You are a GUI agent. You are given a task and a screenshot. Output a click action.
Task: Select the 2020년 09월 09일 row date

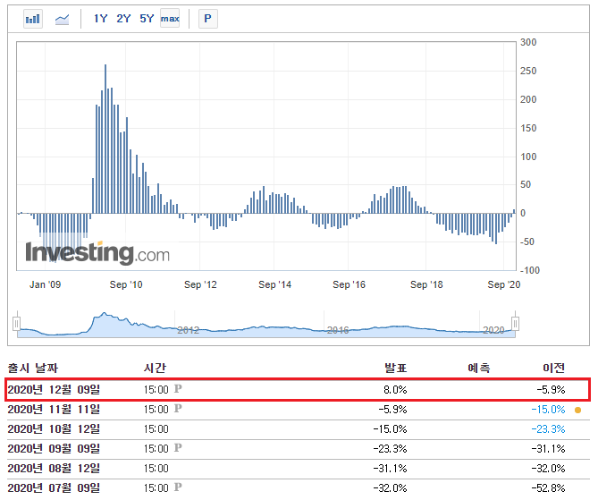point(54,448)
